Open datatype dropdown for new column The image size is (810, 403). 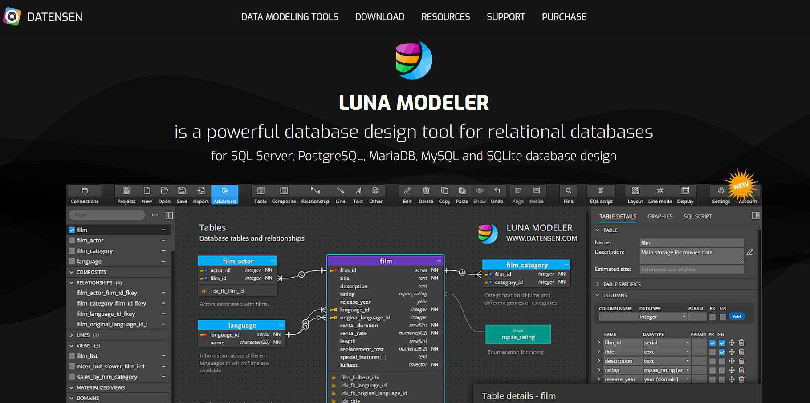click(663, 317)
